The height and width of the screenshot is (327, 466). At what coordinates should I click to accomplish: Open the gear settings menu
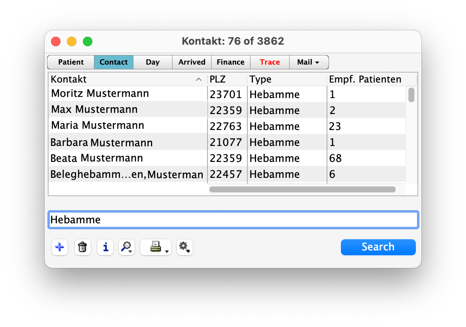click(184, 247)
